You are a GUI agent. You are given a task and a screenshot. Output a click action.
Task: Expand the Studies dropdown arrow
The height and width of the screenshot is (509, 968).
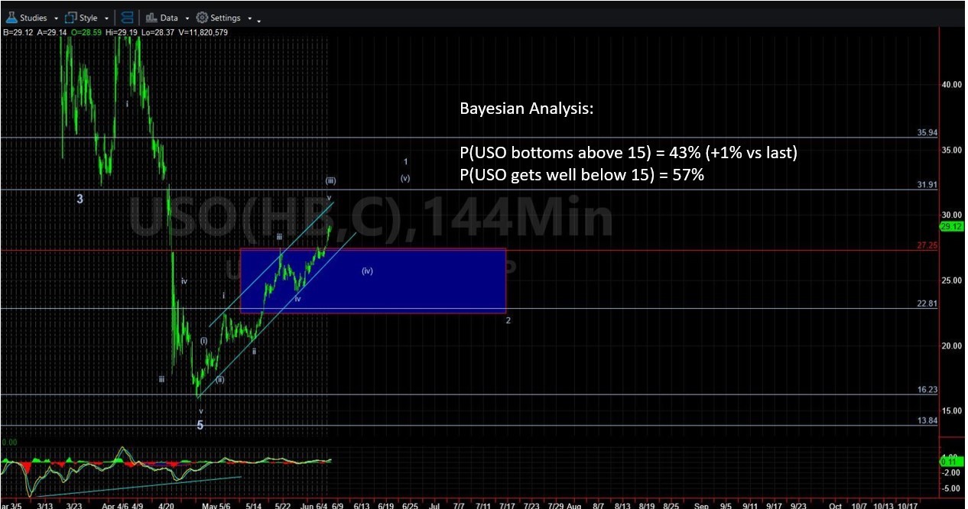tap(57, 18)
